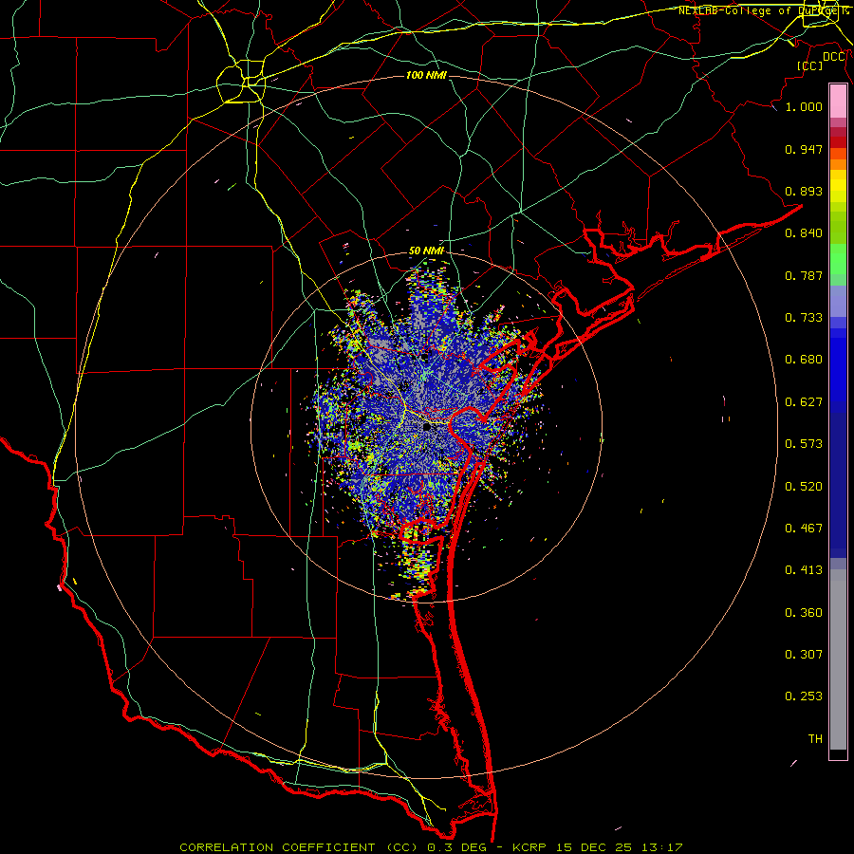Click the 0.840 color scale value
This screenshot has height=854, width=854.
pos(804,233)
